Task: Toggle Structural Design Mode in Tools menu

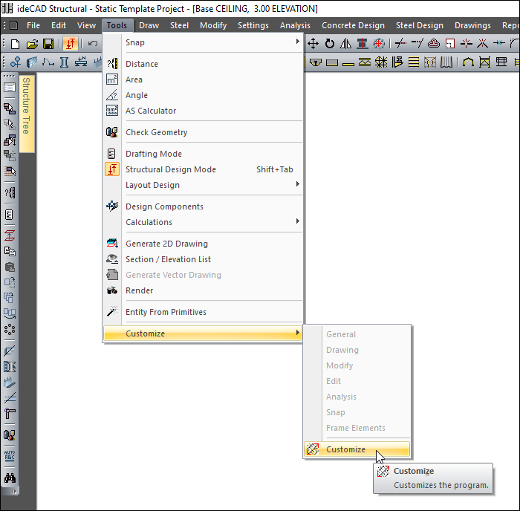Action: [x=170, y=169]
